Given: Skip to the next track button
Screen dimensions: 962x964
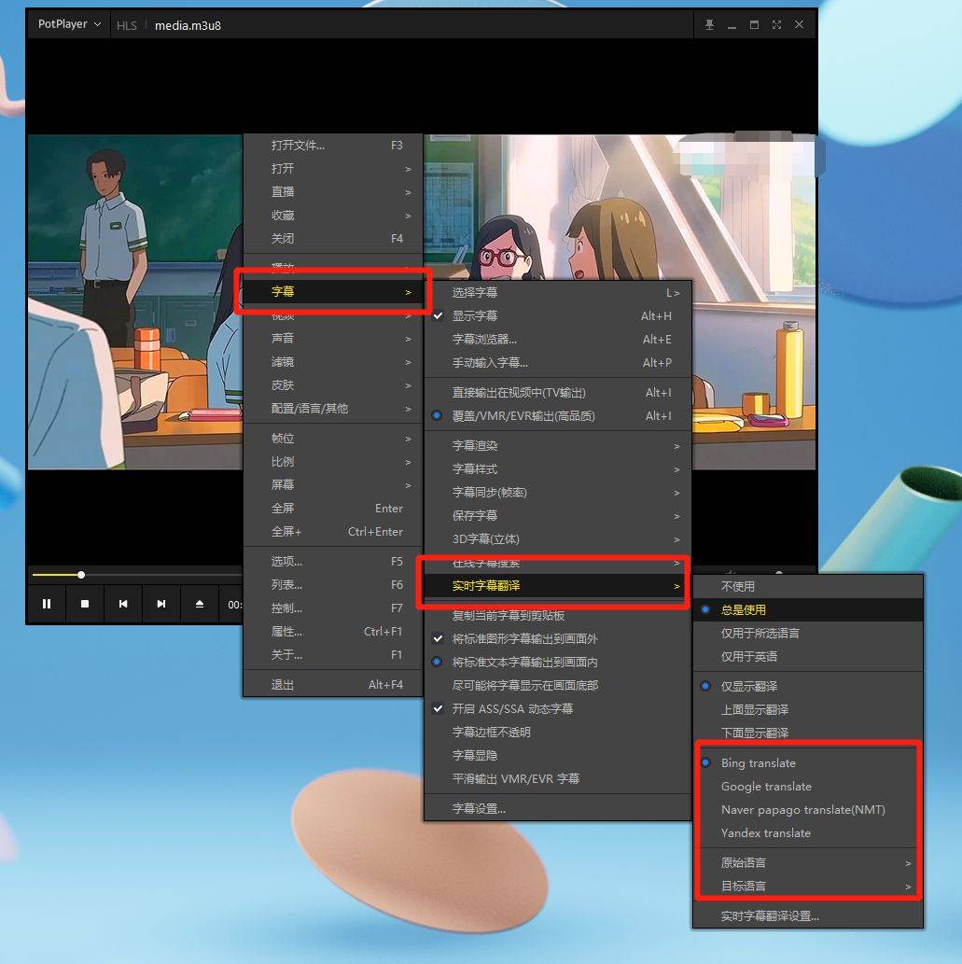Looking at the screenshot, I should (x=161, y=604).
